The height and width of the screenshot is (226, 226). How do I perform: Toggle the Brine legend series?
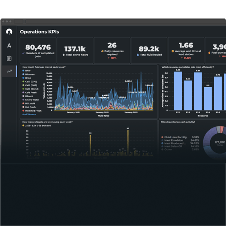click(x=27, y=78)
